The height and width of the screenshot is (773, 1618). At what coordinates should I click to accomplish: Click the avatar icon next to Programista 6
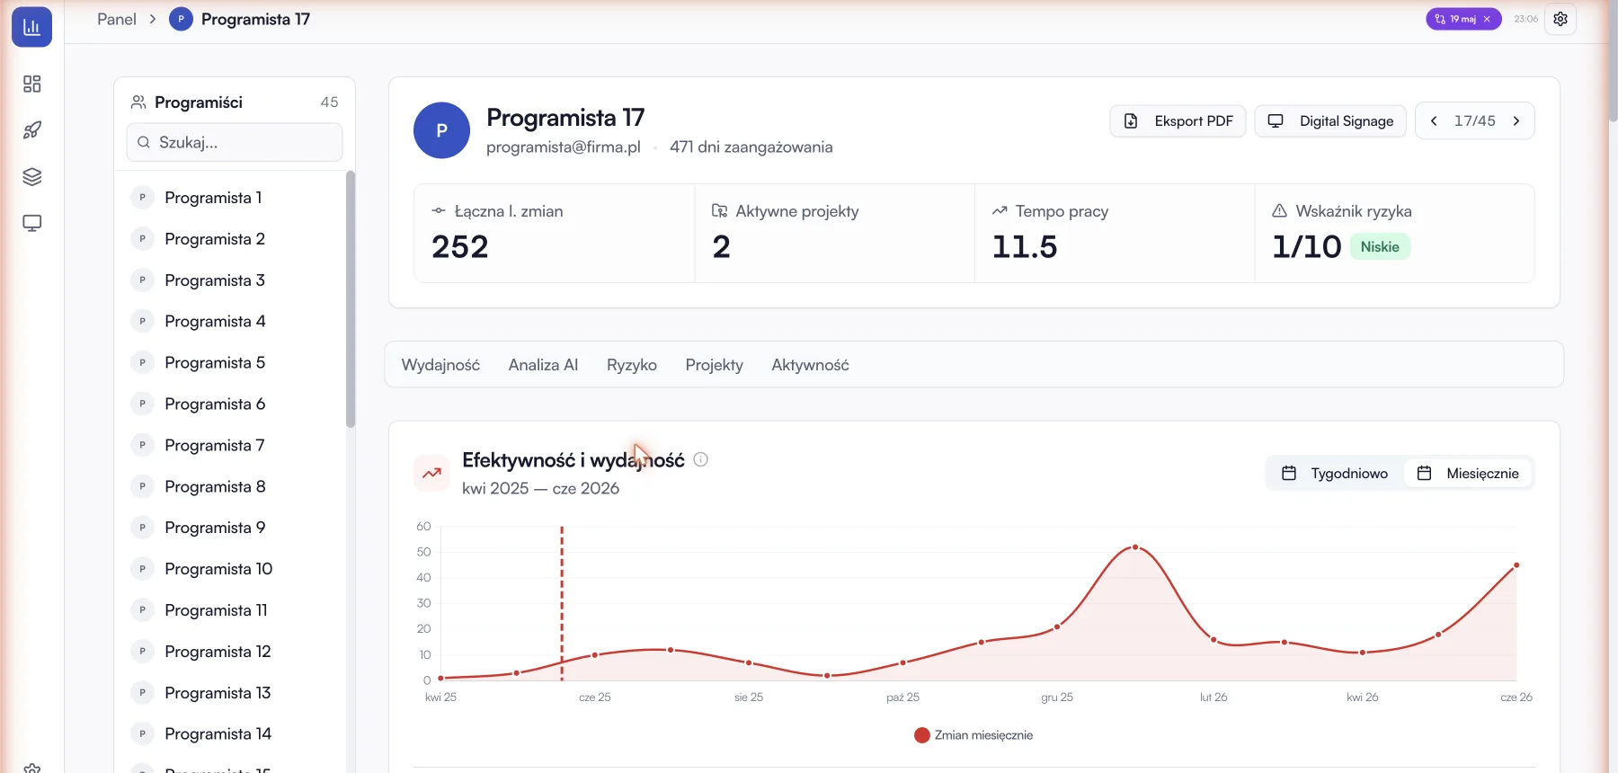142,404
